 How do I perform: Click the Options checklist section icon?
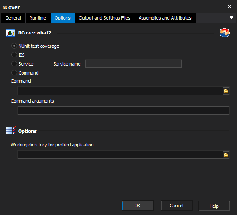point(11,130)
